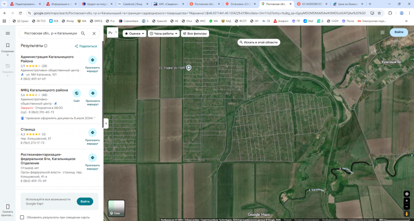Bookmark this page with star icon
414x221 pixels.
click(x=379, y=13)
